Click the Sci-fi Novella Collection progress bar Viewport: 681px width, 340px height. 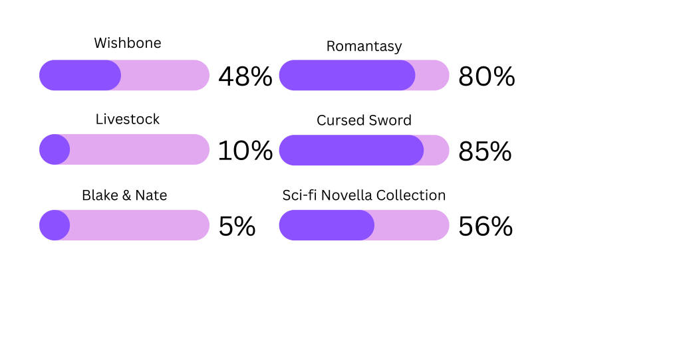coord(364,225)
